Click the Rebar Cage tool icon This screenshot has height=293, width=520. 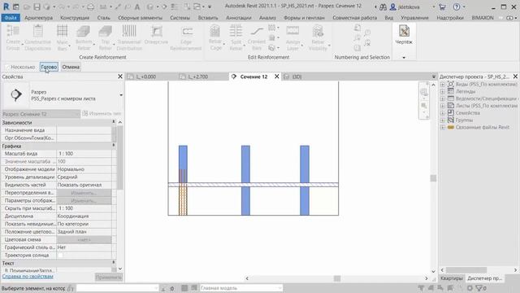214,31
